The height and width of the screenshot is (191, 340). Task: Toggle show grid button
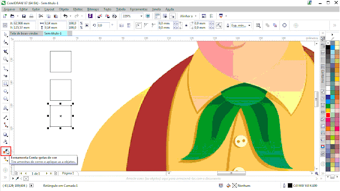(165, 16)
